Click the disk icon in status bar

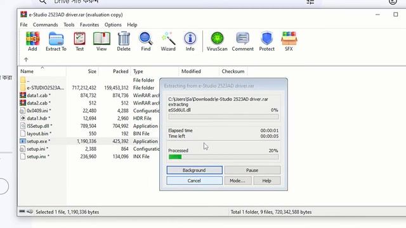[22, 212]
